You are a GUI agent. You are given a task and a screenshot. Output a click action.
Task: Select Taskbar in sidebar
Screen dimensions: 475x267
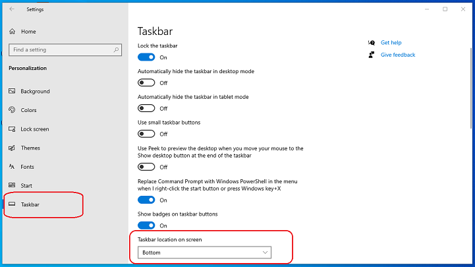point(30,204)
